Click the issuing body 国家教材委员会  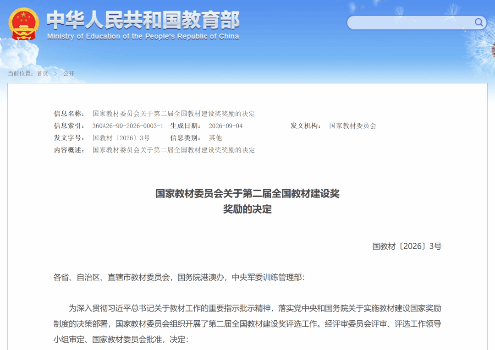[x=352, y=126]
